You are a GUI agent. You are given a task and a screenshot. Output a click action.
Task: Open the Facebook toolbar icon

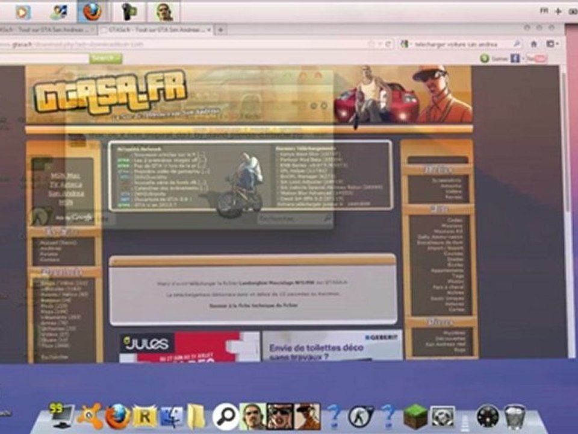click(515, 58)
